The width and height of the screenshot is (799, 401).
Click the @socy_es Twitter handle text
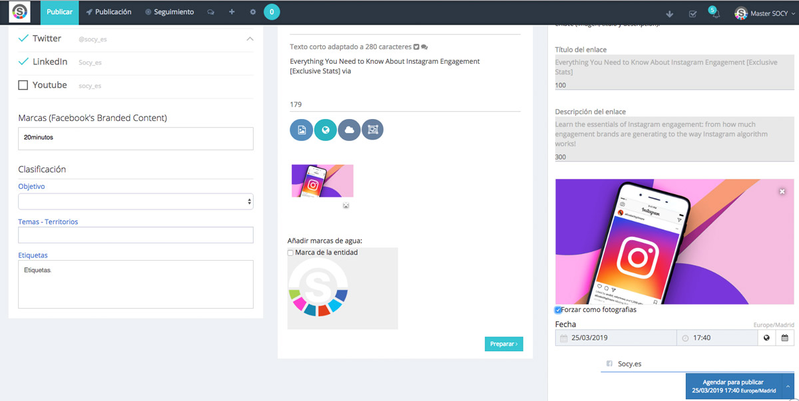coord(93,39)
